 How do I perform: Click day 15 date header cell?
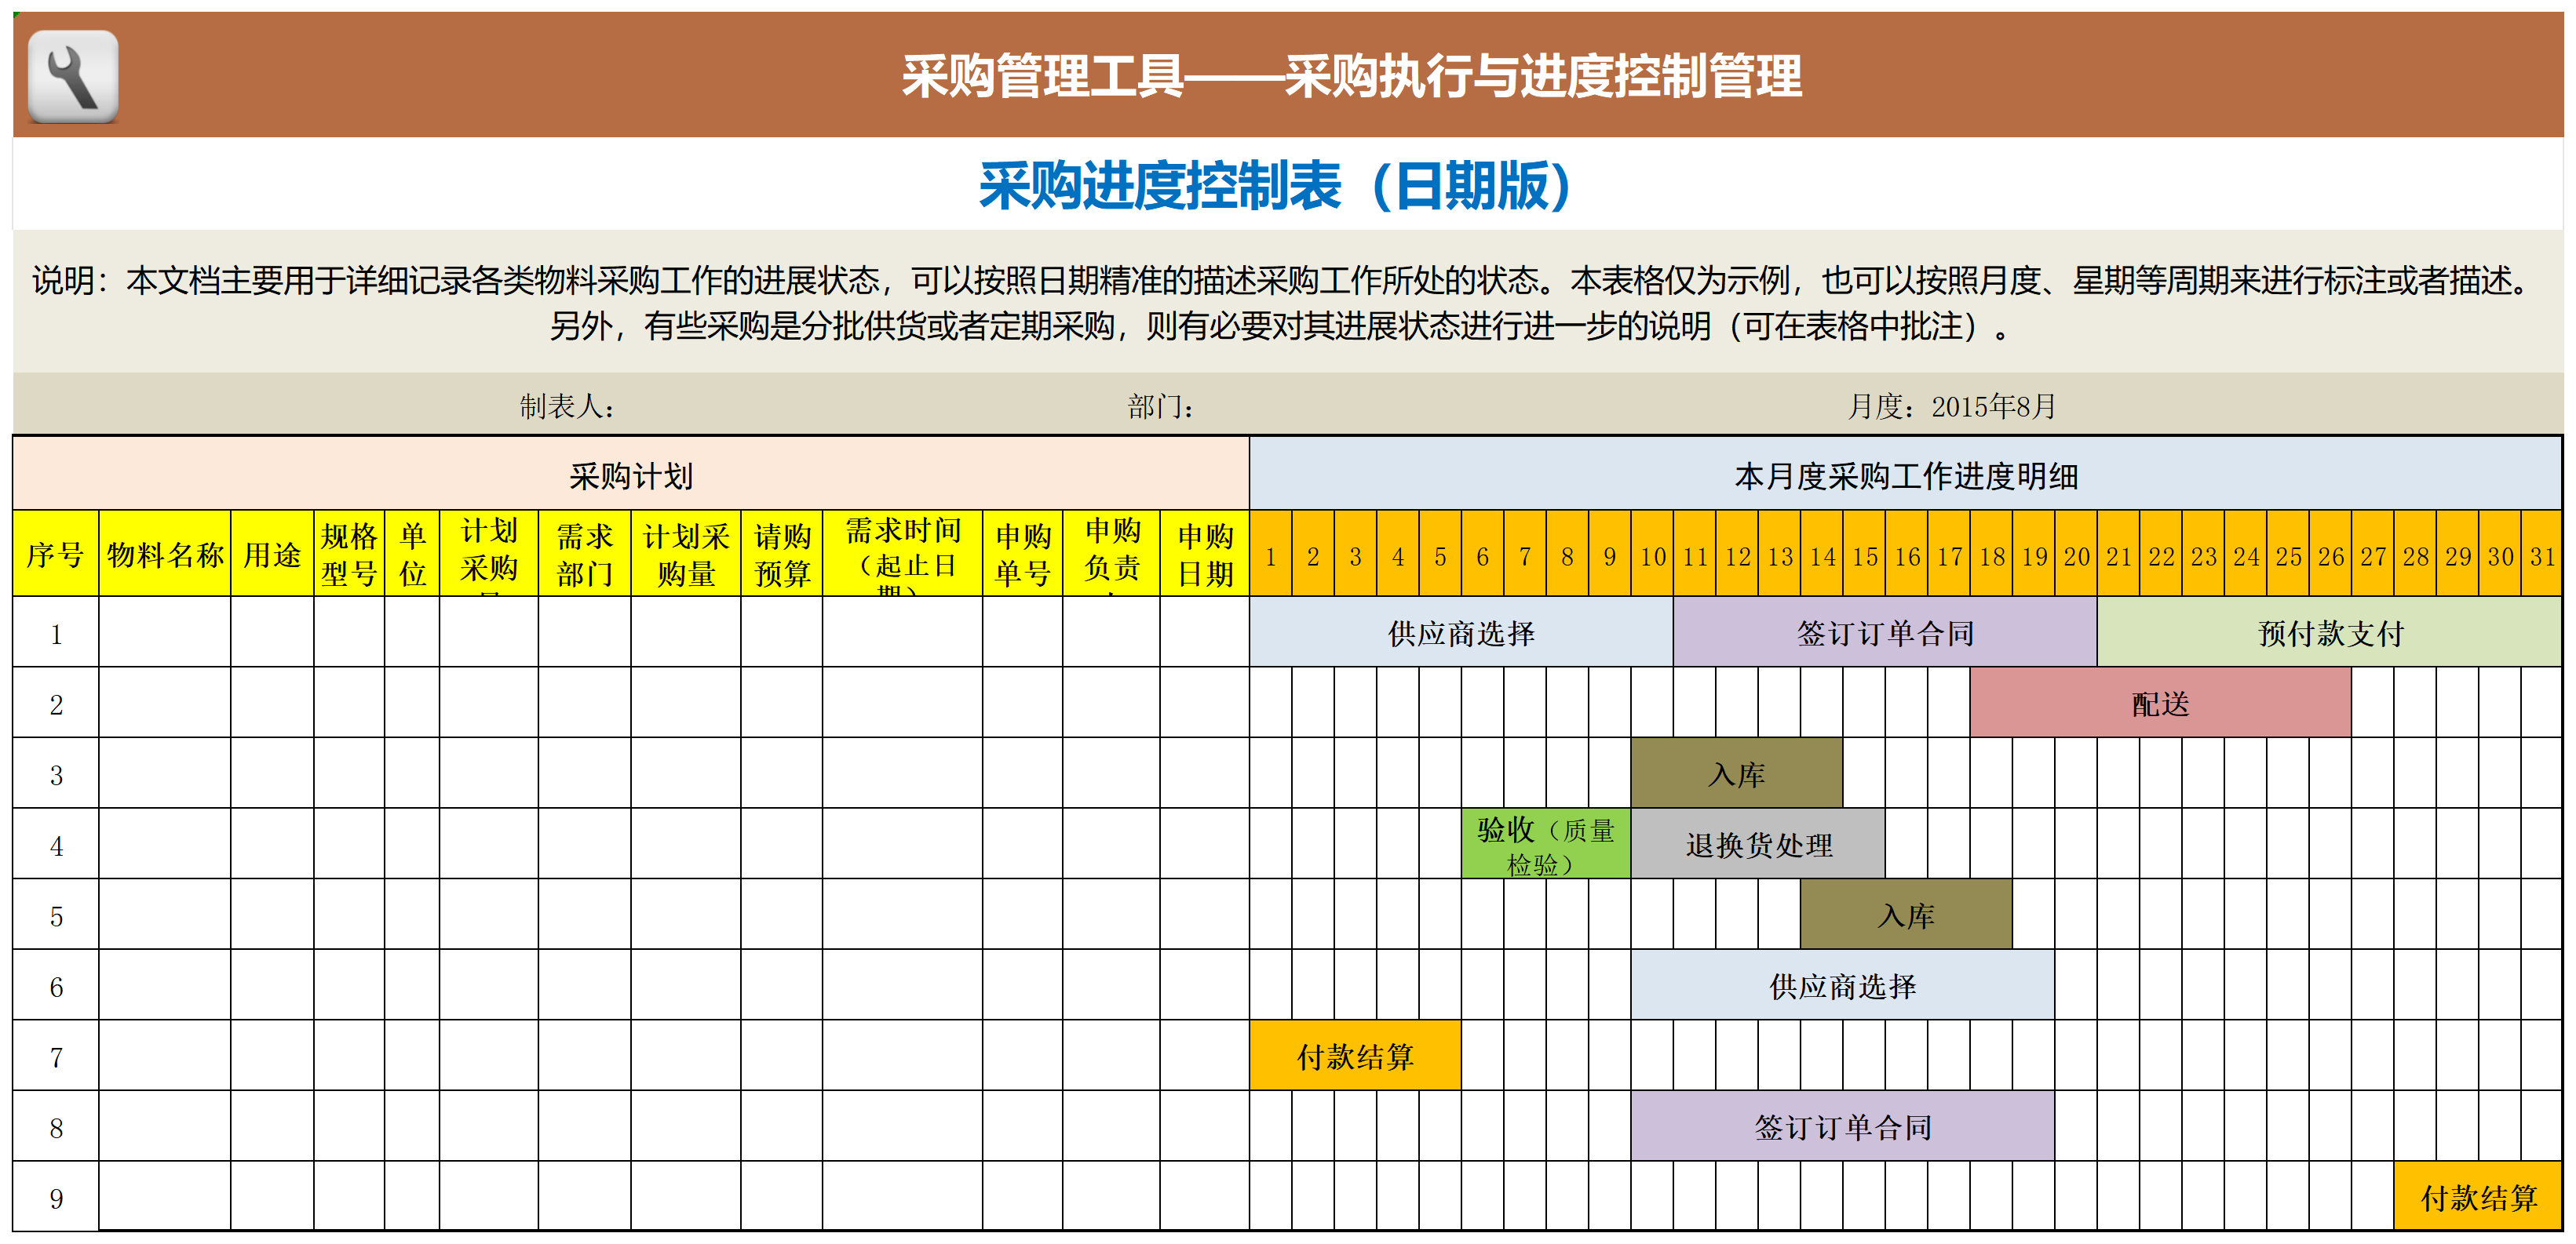1864,555
